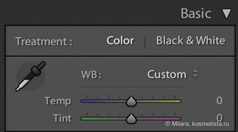
Task: Click the blue end of Temp slider
Action: point(85,101)
